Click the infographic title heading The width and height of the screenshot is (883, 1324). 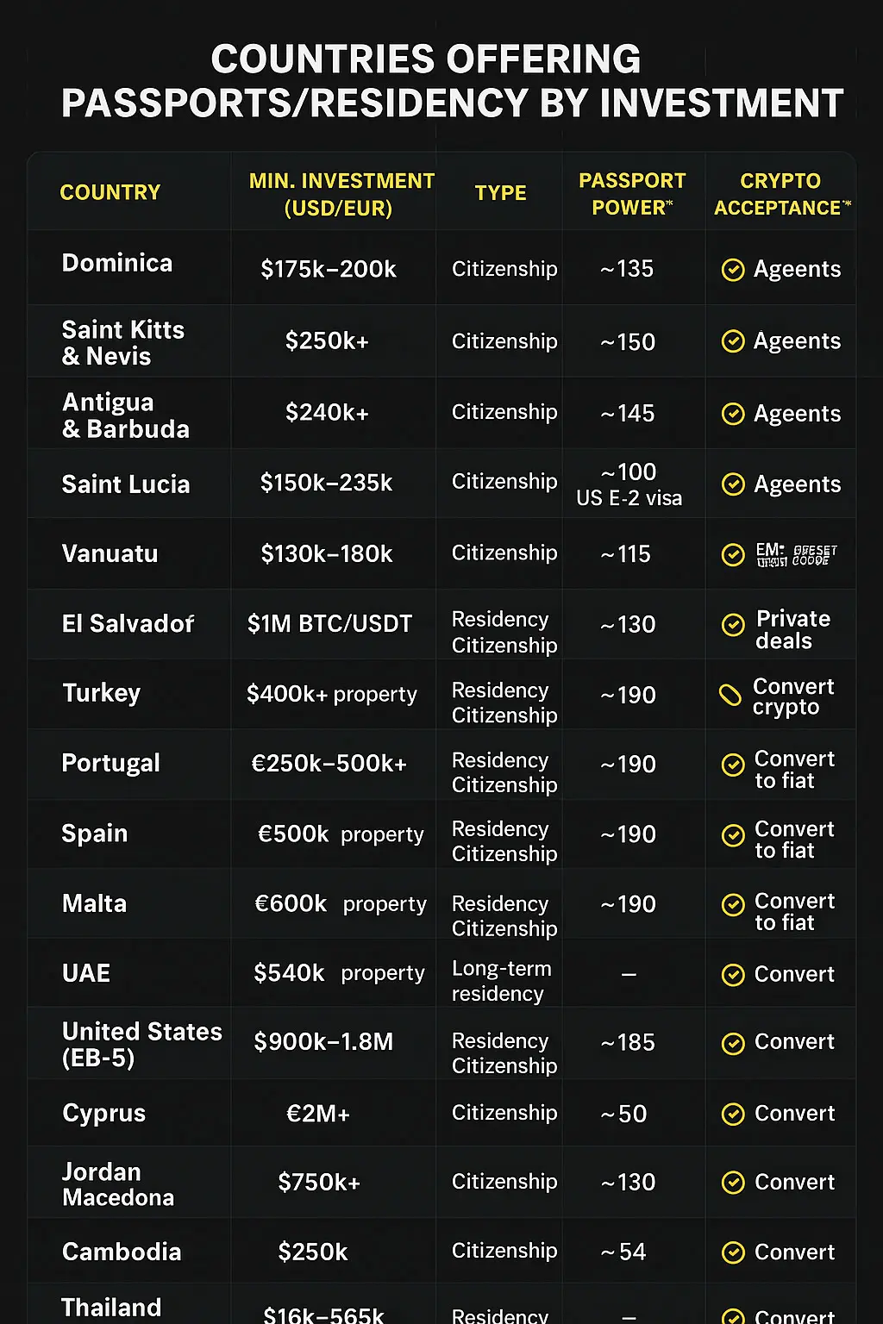[452, 81]
